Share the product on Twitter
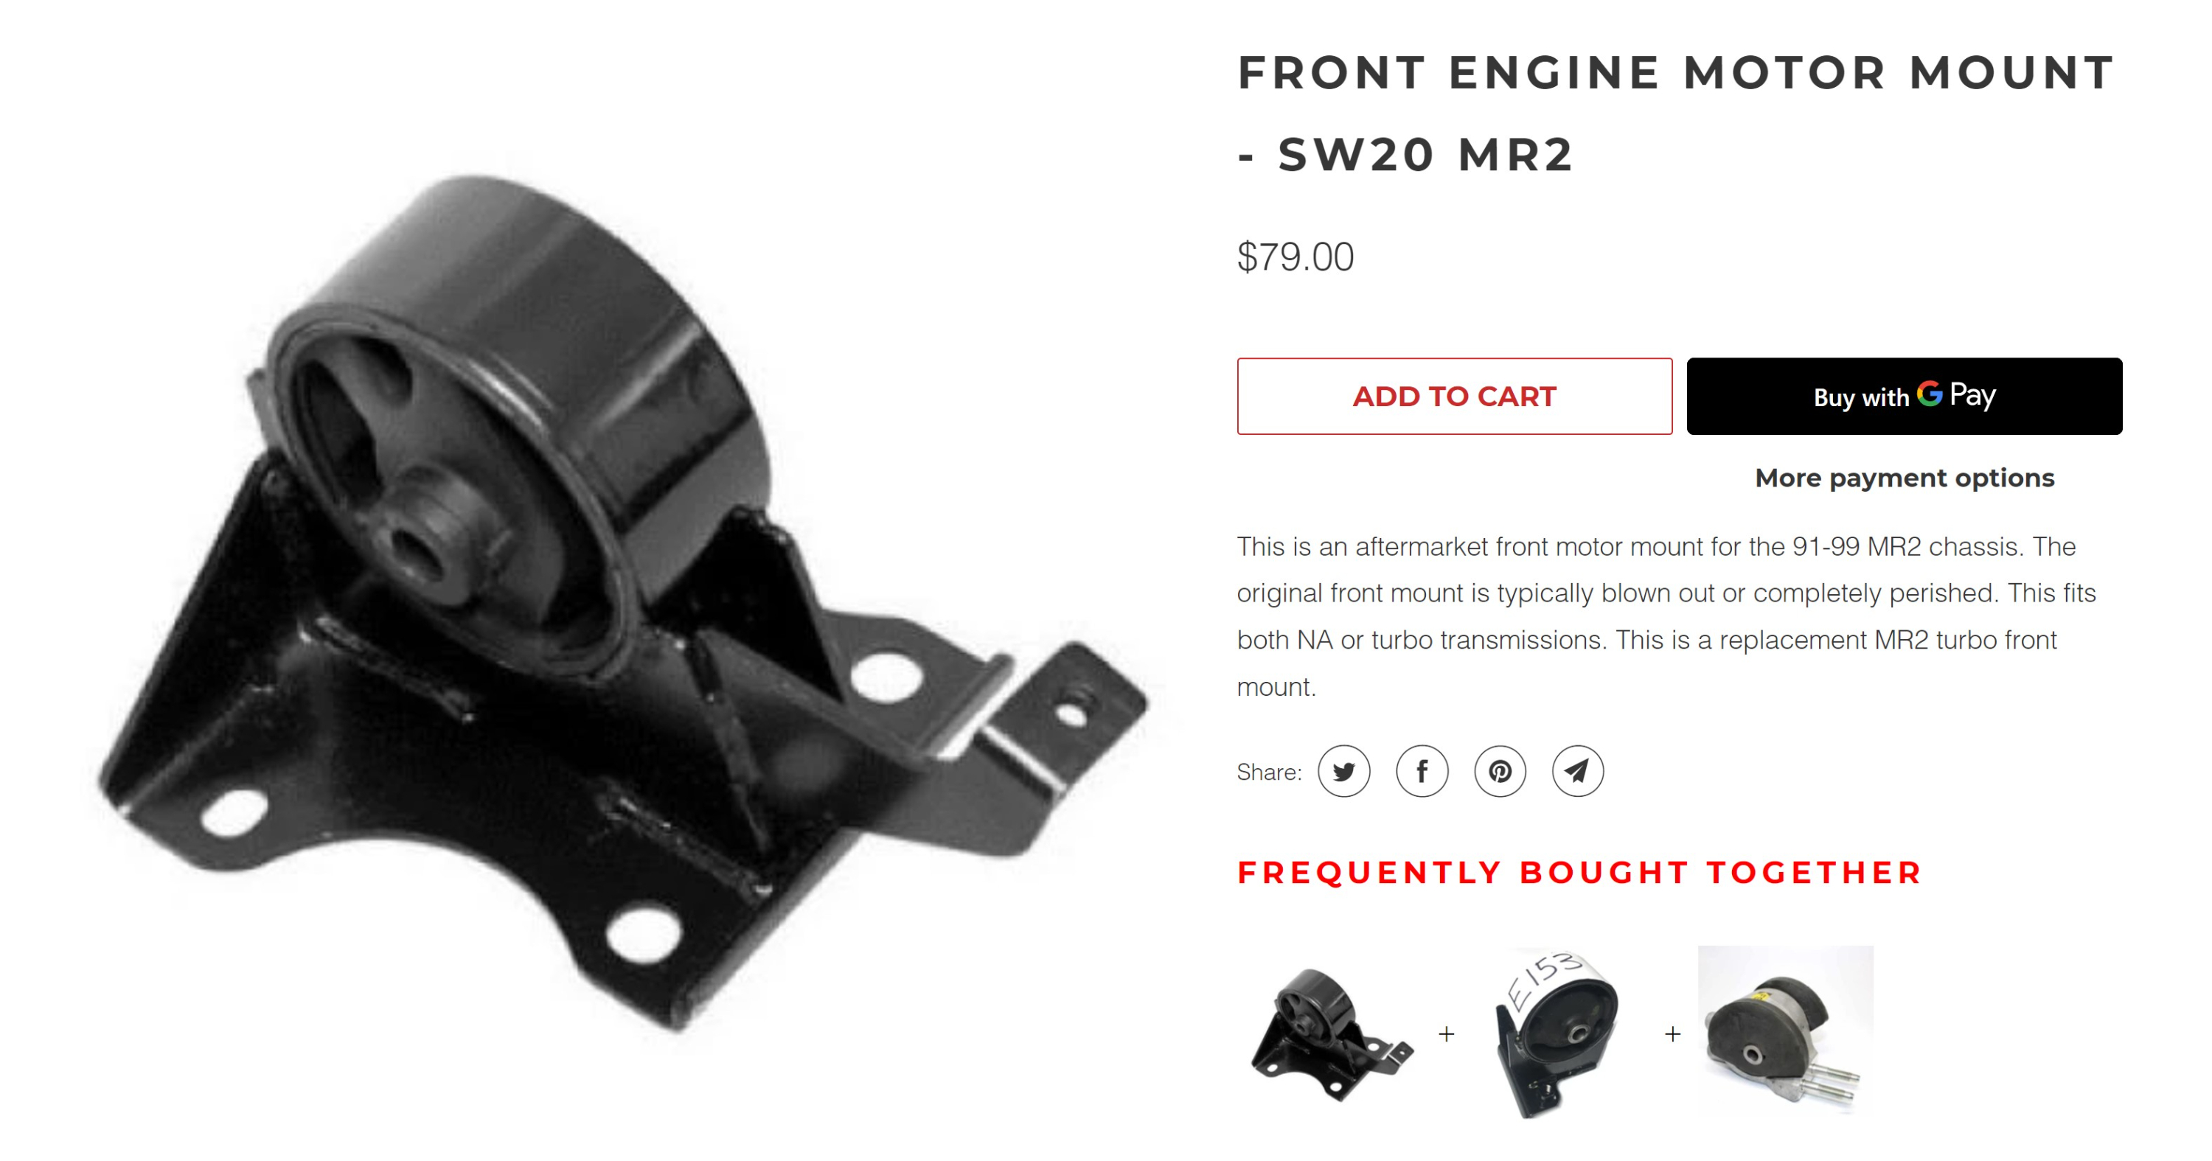The width and height of the screenshot is (2212, 1161). tap(1344, 771)
